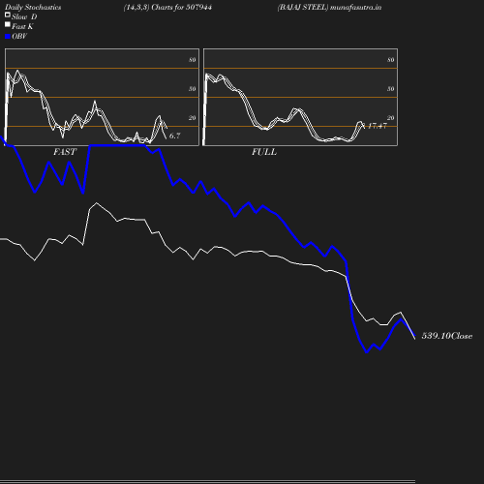The image size is (484, 484).
Task: Click the 6.7 value in FAST chart
Action: coord(174,136)
